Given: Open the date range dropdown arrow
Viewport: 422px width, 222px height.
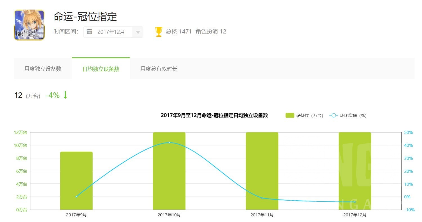Looking at the screenshot, I should pyautogui.click(x=138, y=32).
